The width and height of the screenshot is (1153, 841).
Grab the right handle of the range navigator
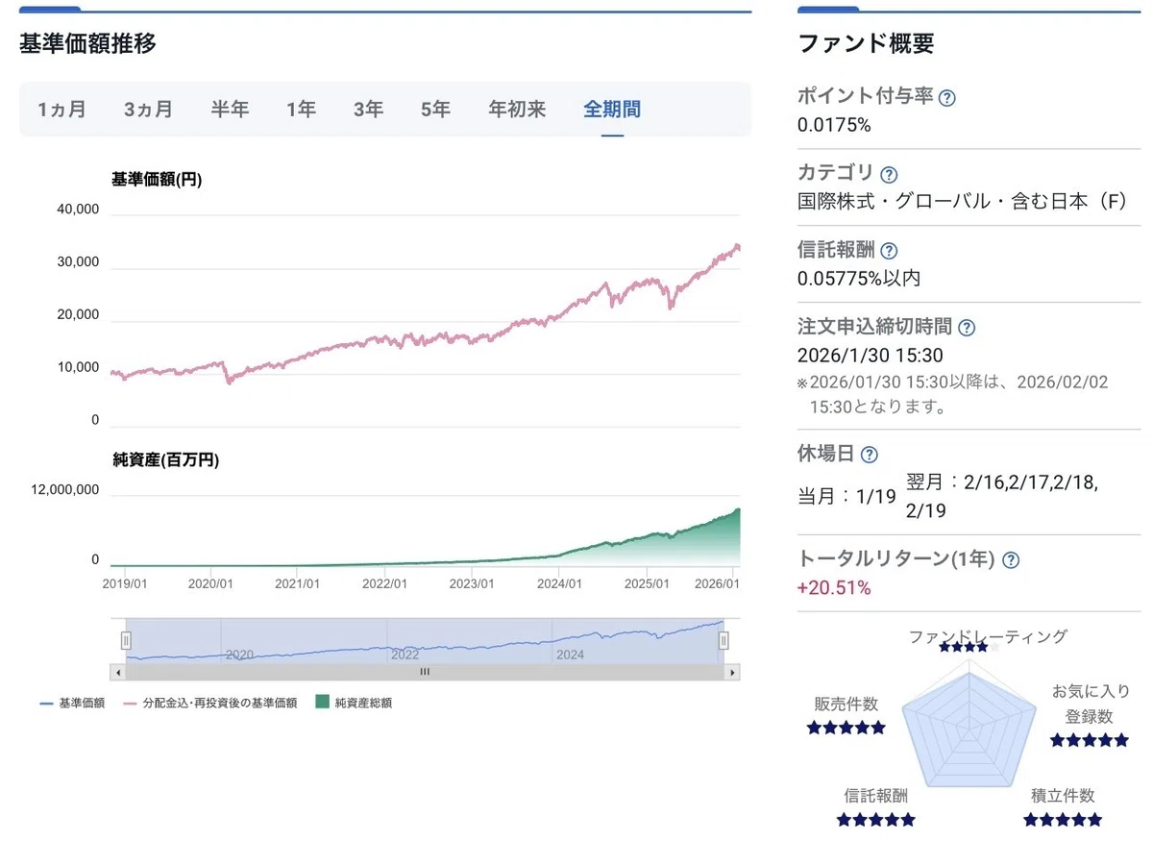724,640
